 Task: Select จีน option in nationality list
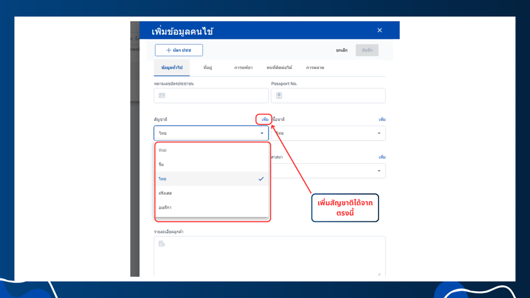click(x=212, y=164)
